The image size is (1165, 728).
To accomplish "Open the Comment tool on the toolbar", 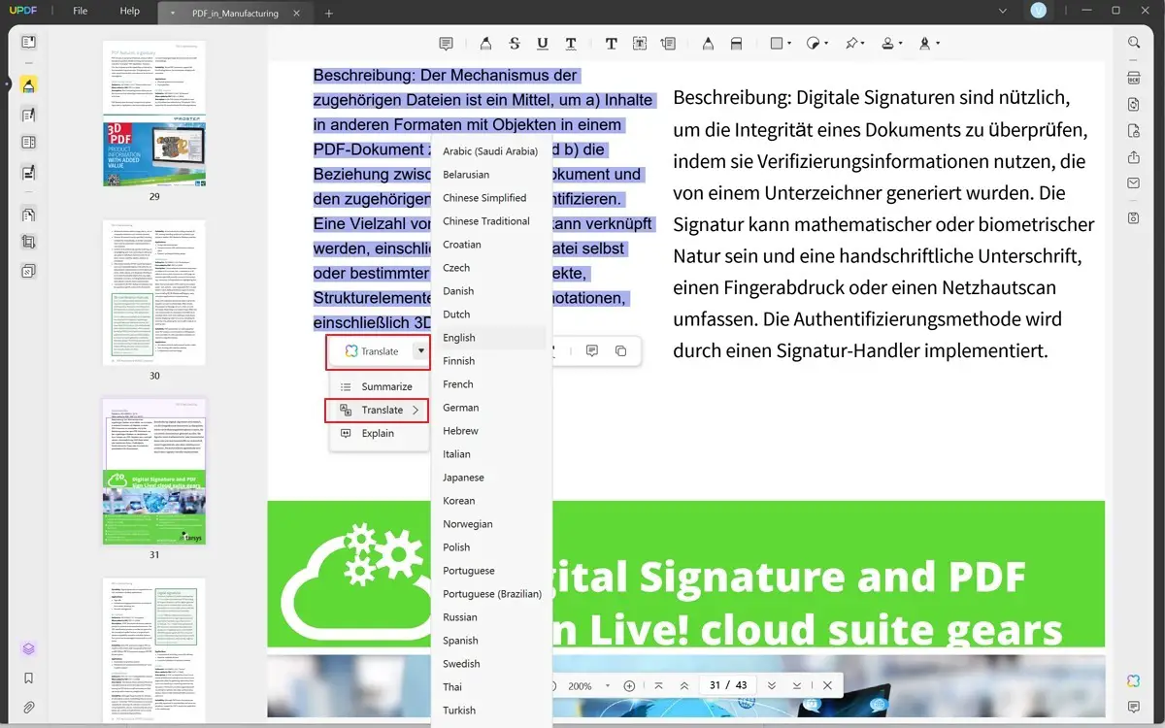I will (x=446, y=43).
